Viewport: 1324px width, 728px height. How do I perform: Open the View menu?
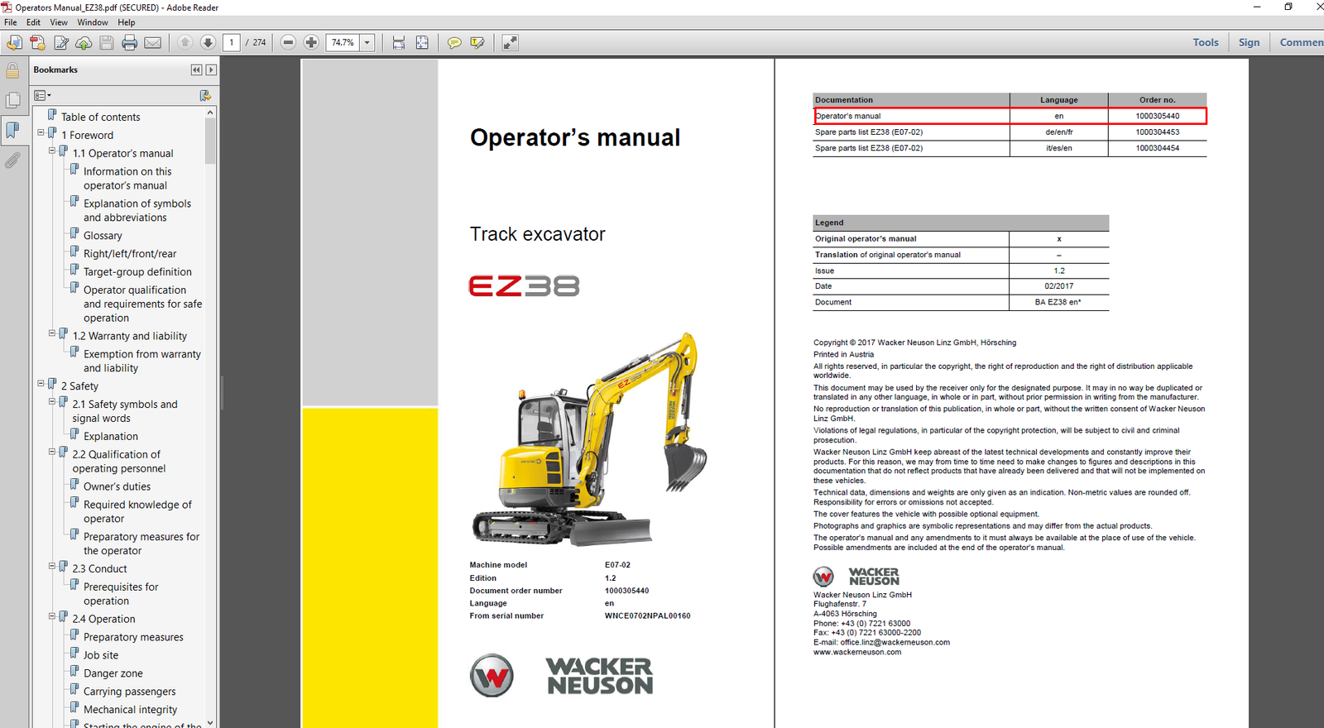(x=59, y=22)
